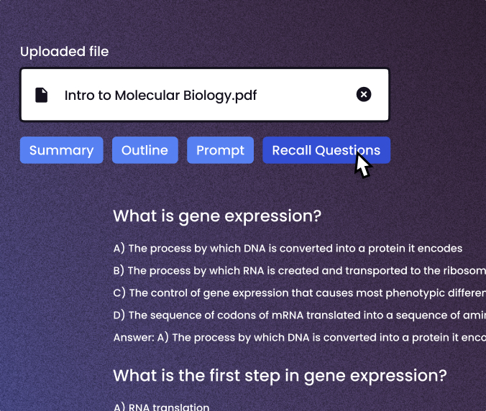Remove the uploaded PDF with the X icon
Image resolution: width=486 pixels, height=411 pixels.
click(x=364, y=94)
